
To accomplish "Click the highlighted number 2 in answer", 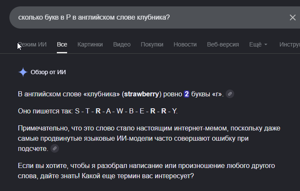I will 187,94.
